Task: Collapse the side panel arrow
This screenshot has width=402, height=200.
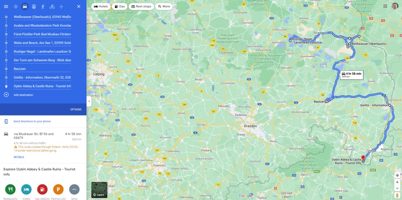Action: (x=89, y=101)
